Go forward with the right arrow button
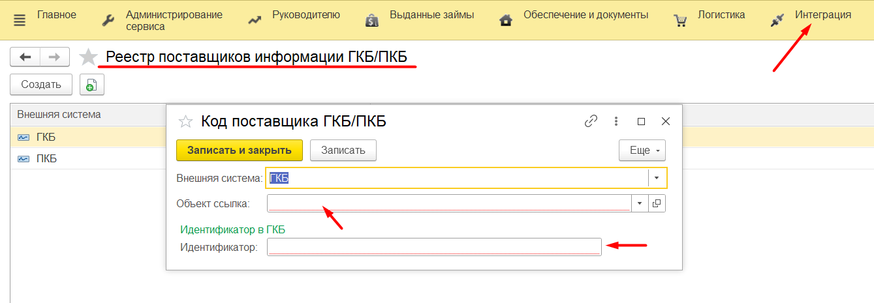Screen dimensions: 874x303 tap(55, 57)
